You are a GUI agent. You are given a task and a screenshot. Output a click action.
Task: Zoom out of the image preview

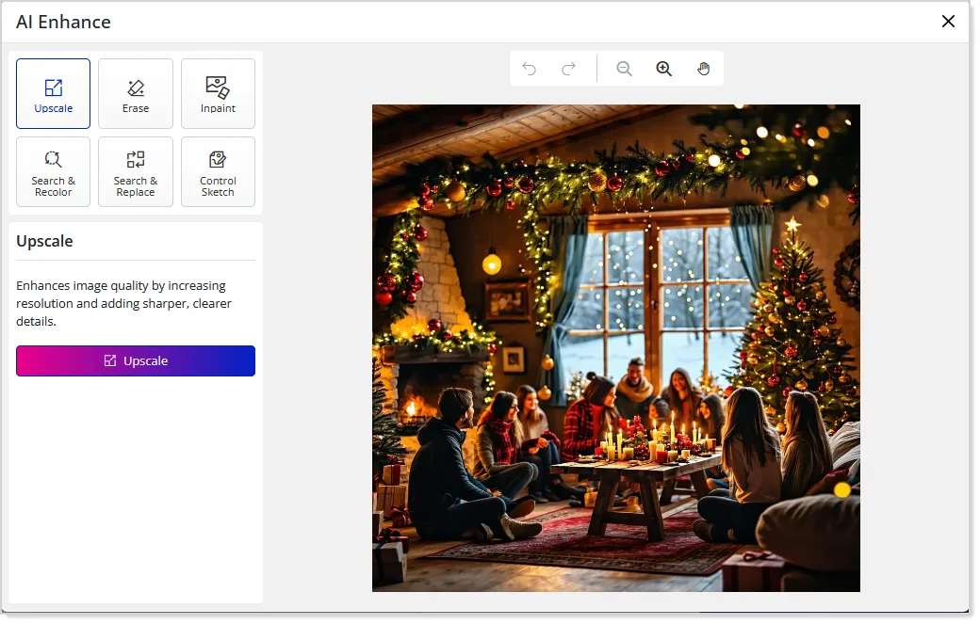(625, 69)
